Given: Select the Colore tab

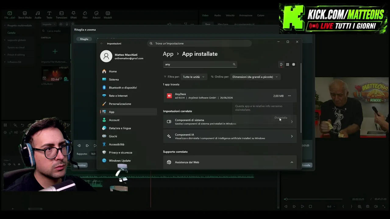Looking at the screenshot, I should click(x=261, y=16).
